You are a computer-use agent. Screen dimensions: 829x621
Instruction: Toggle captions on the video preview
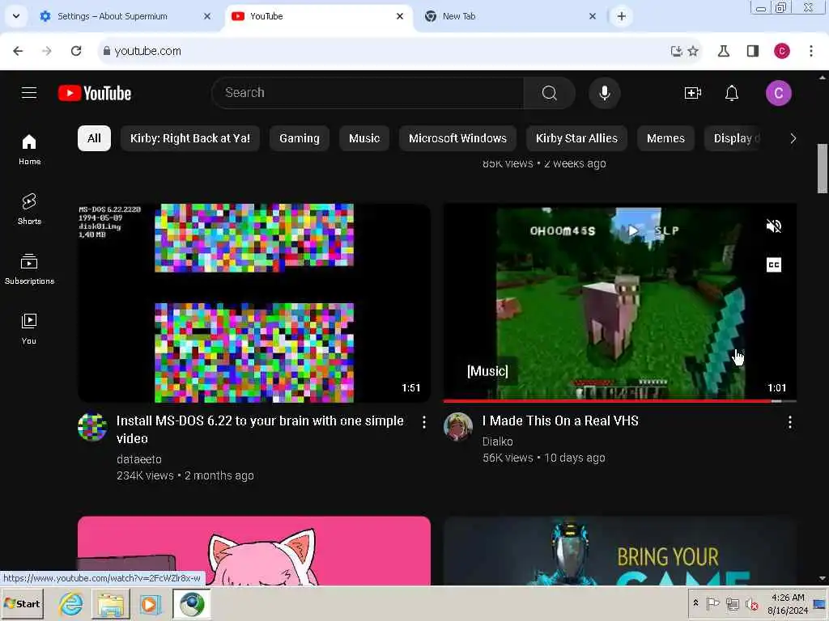tap(773, 264)
